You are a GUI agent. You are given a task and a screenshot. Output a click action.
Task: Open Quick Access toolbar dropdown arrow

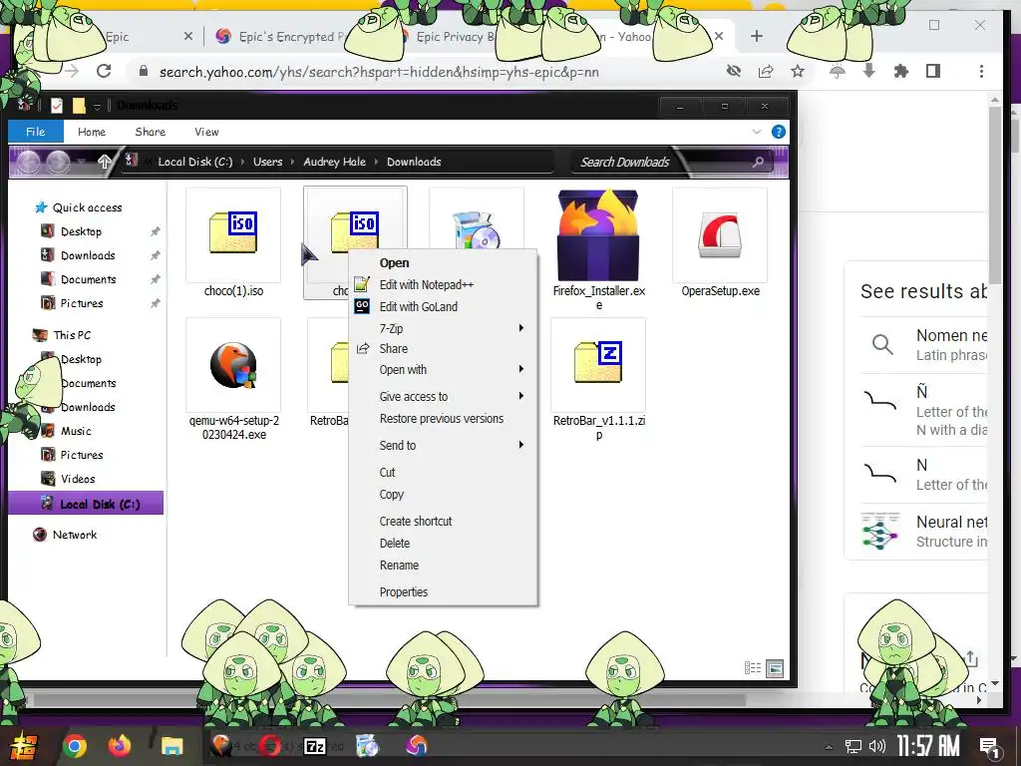[x=97, y=106]
